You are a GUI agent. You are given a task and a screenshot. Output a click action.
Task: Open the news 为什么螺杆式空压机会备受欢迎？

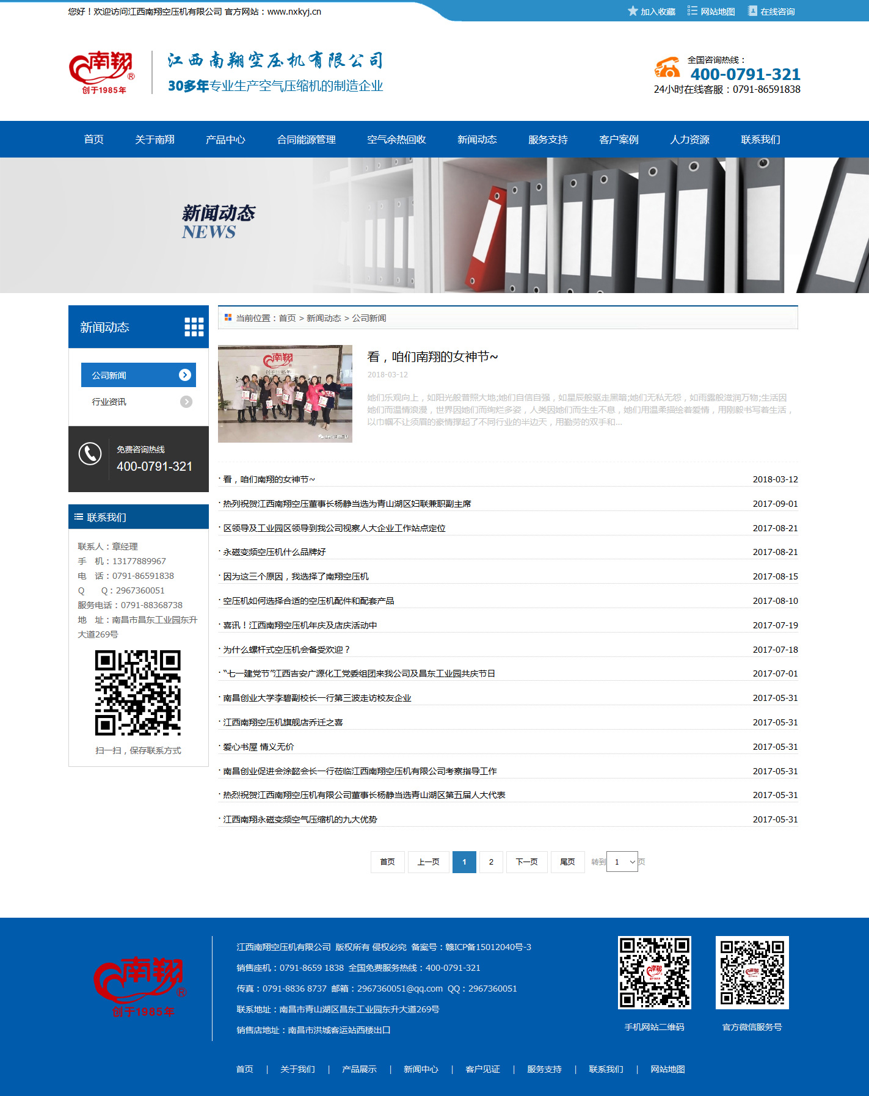coord(286,650)
